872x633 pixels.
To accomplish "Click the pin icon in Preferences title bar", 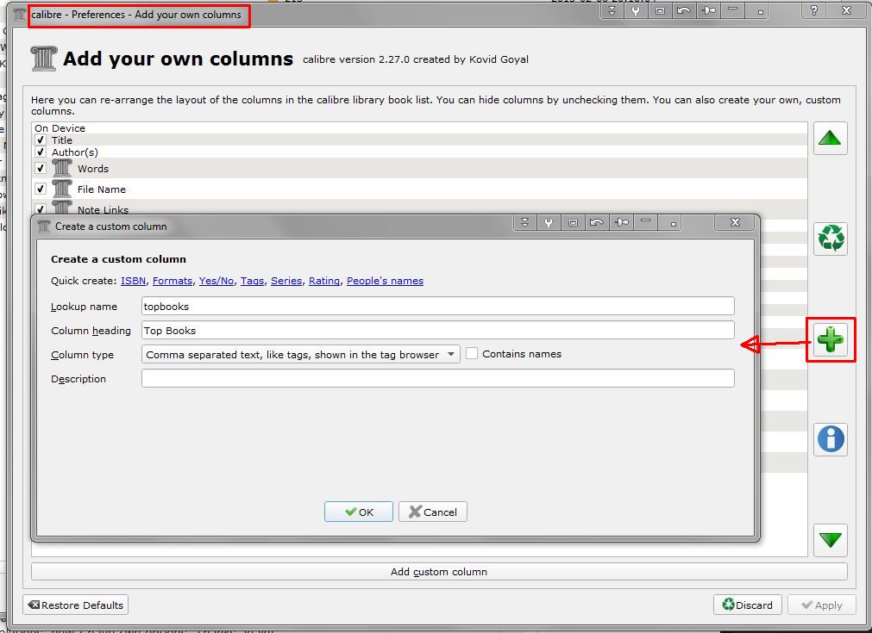I will pyautogui.click(x=708, y=10).
